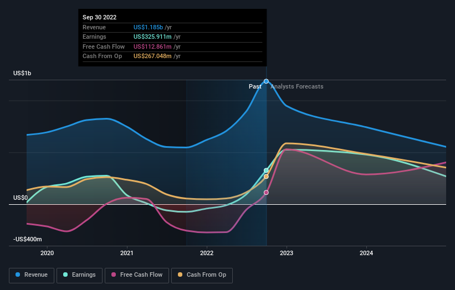Click the US$112.861m free cash flow value
The image size is (455, 290).
[x=152, y=46]
